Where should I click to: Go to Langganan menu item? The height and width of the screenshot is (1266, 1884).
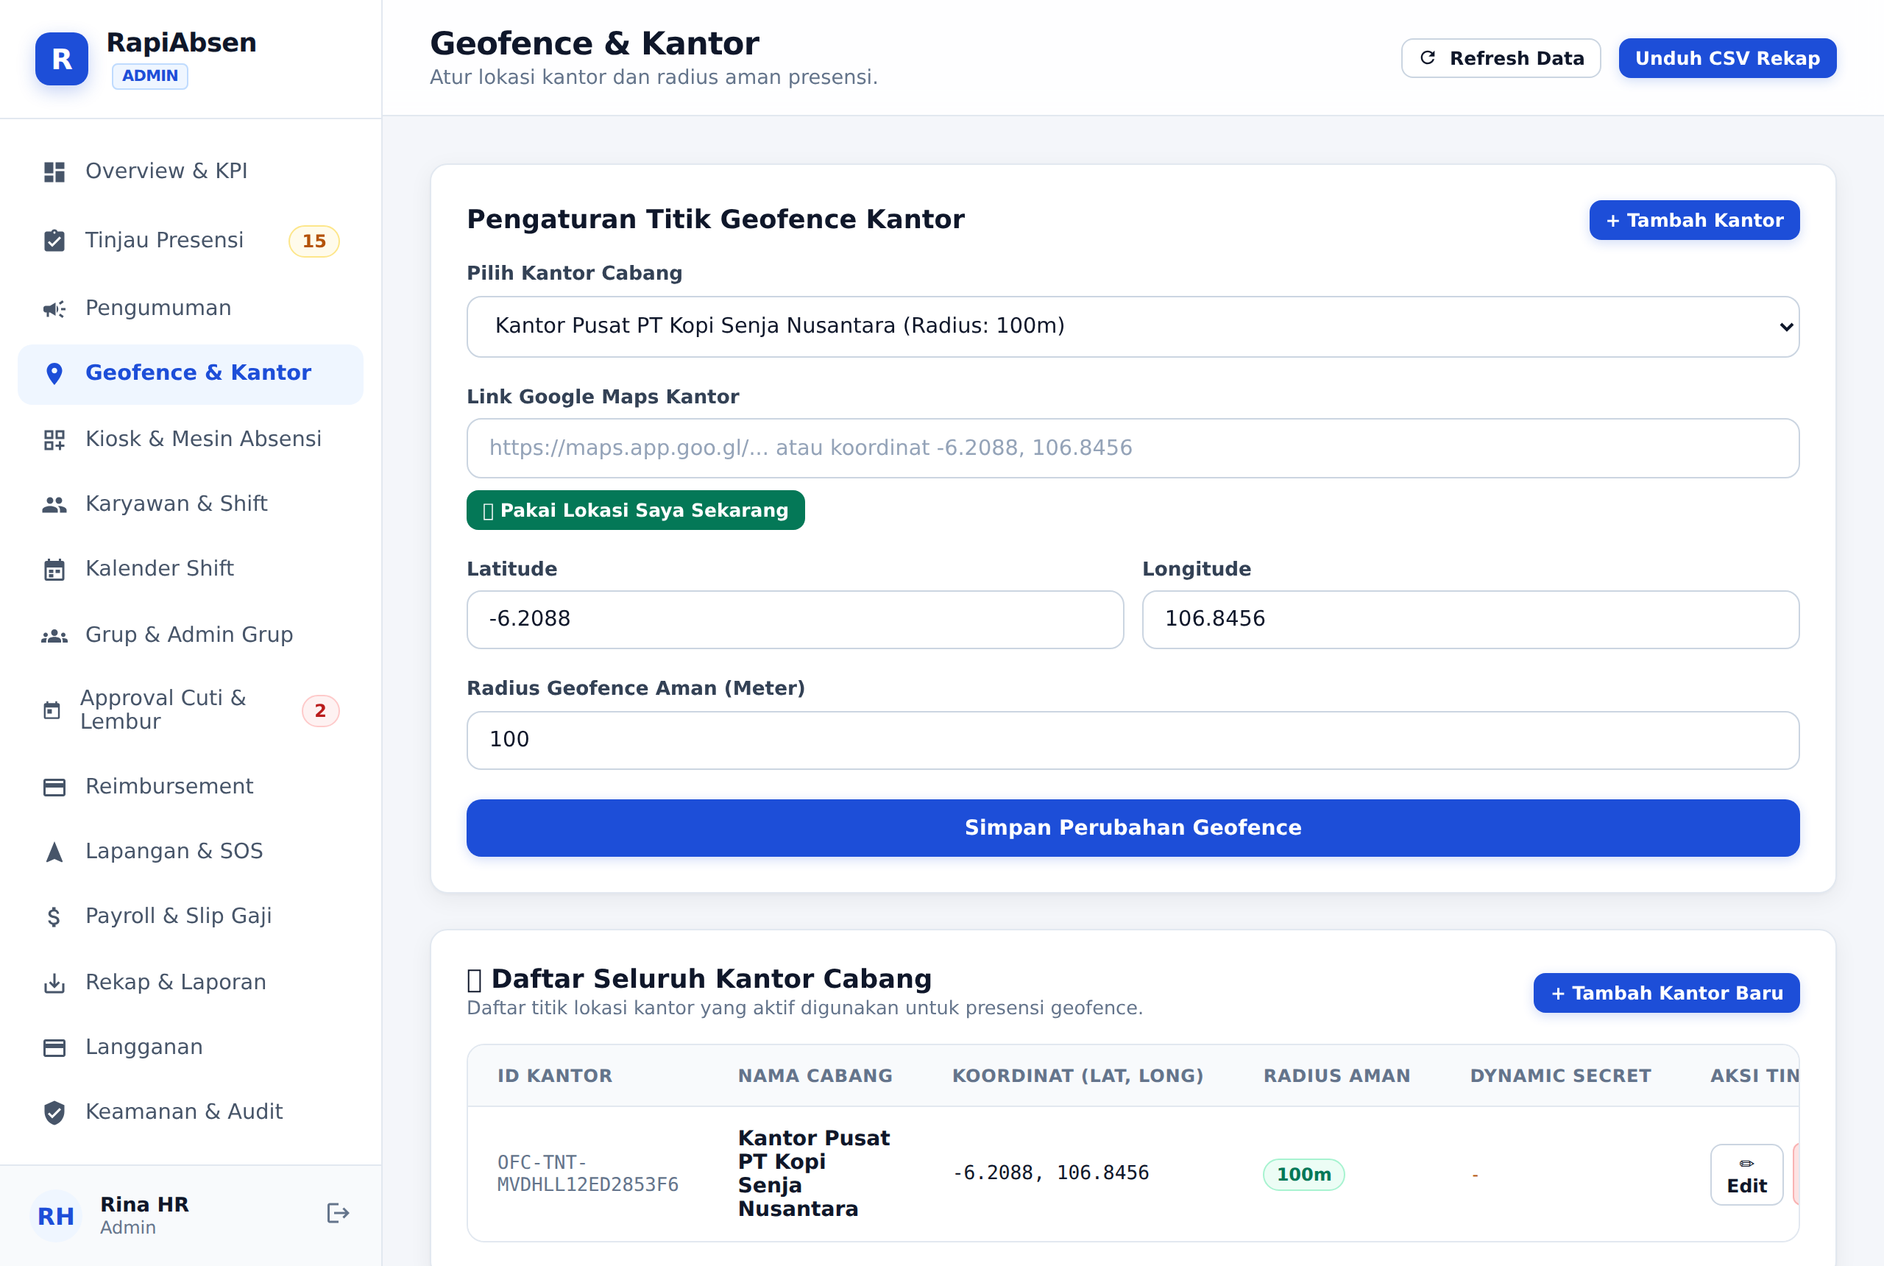191,1047
